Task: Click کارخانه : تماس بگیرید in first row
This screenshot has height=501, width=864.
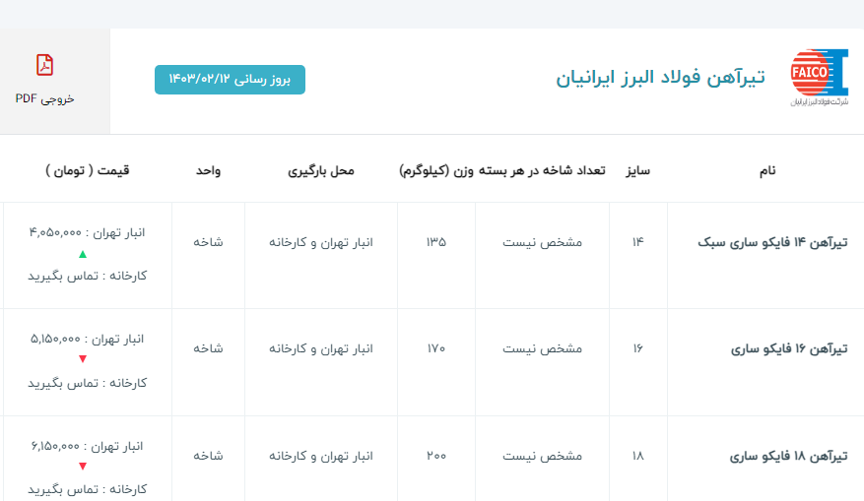Action: [87, 276]
